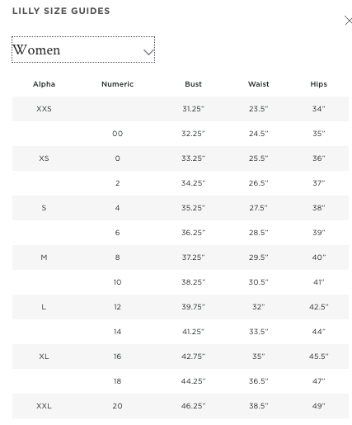352x425 pixels.
Task: Click the Hips column header
Action: click(319, 84)
